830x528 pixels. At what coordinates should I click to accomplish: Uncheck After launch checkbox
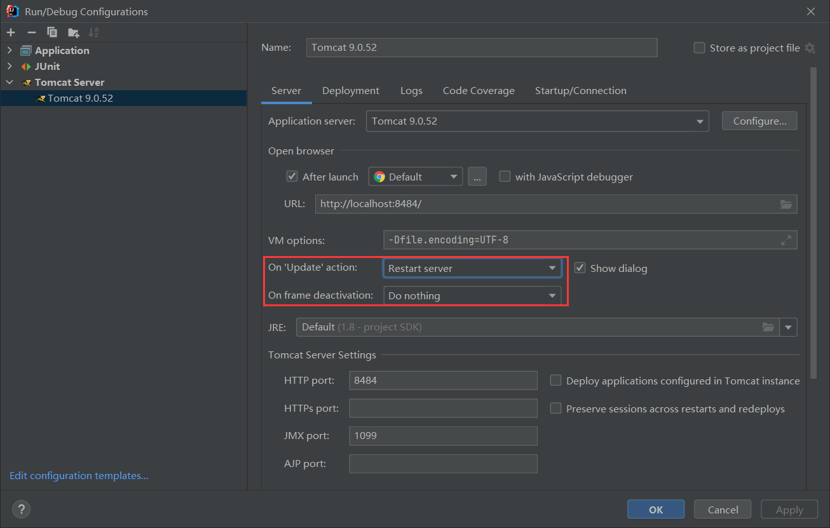click(292, 177)
